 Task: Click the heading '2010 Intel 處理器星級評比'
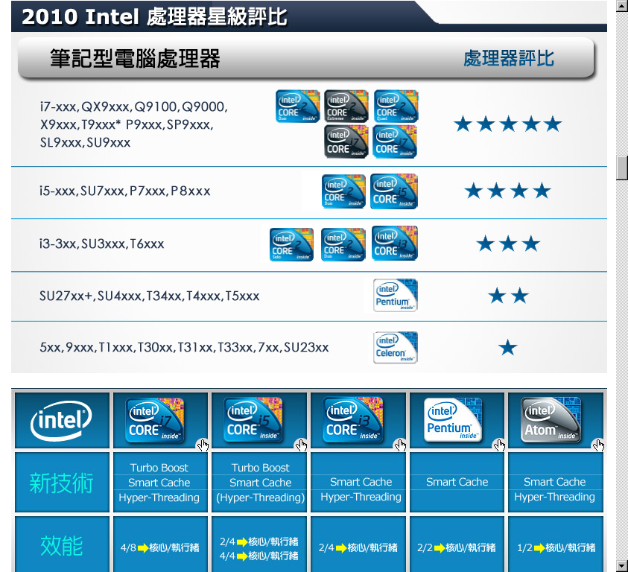tap(154, 17)
